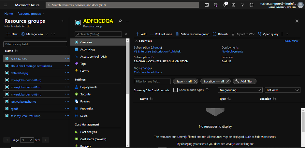
Task: Remove the Location == all filter
Action: (228, 81)
